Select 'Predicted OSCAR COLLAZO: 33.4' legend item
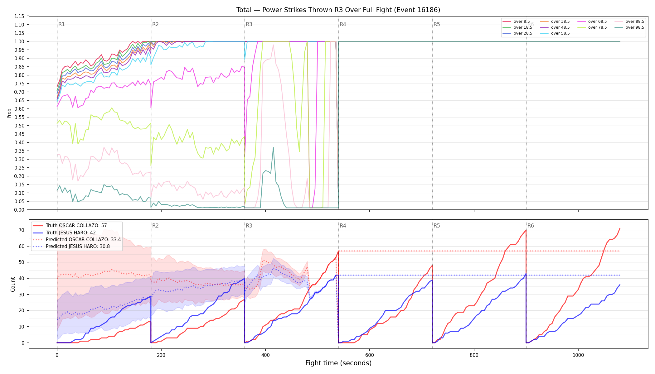The height and width of the screenshot is (374, 655). coord(77,240)
